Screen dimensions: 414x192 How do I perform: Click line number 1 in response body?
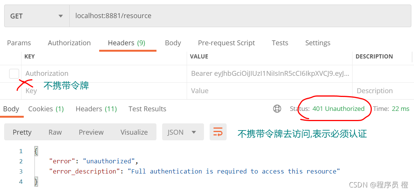pyautogui.click(x=21, y=151)
